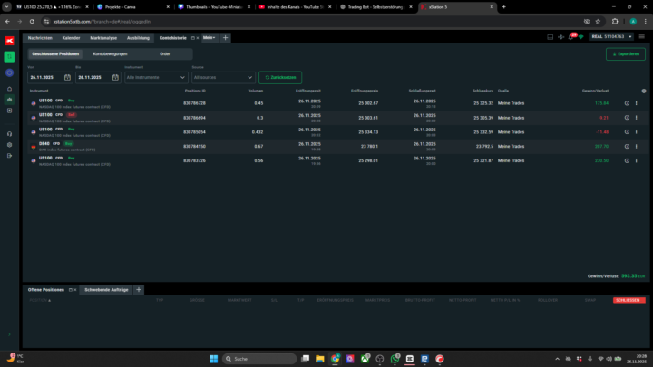Open three-dot menu for position 830783726
The image size is (653, 367).
click(637, 160)
